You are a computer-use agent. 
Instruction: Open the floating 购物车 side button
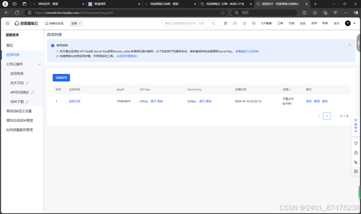click(x=356, y=126)
